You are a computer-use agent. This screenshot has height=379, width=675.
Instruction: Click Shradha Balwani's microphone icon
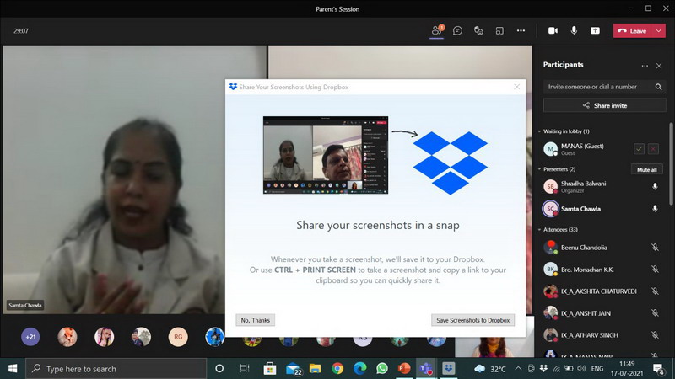(655, 186)
